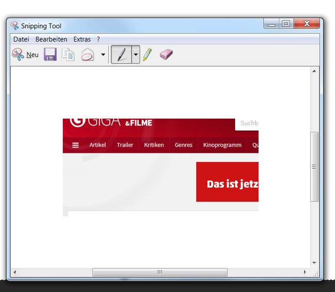This screenshot has height=292, width=335.
Task: Select the Pen tool
Action: click(121, 55)
